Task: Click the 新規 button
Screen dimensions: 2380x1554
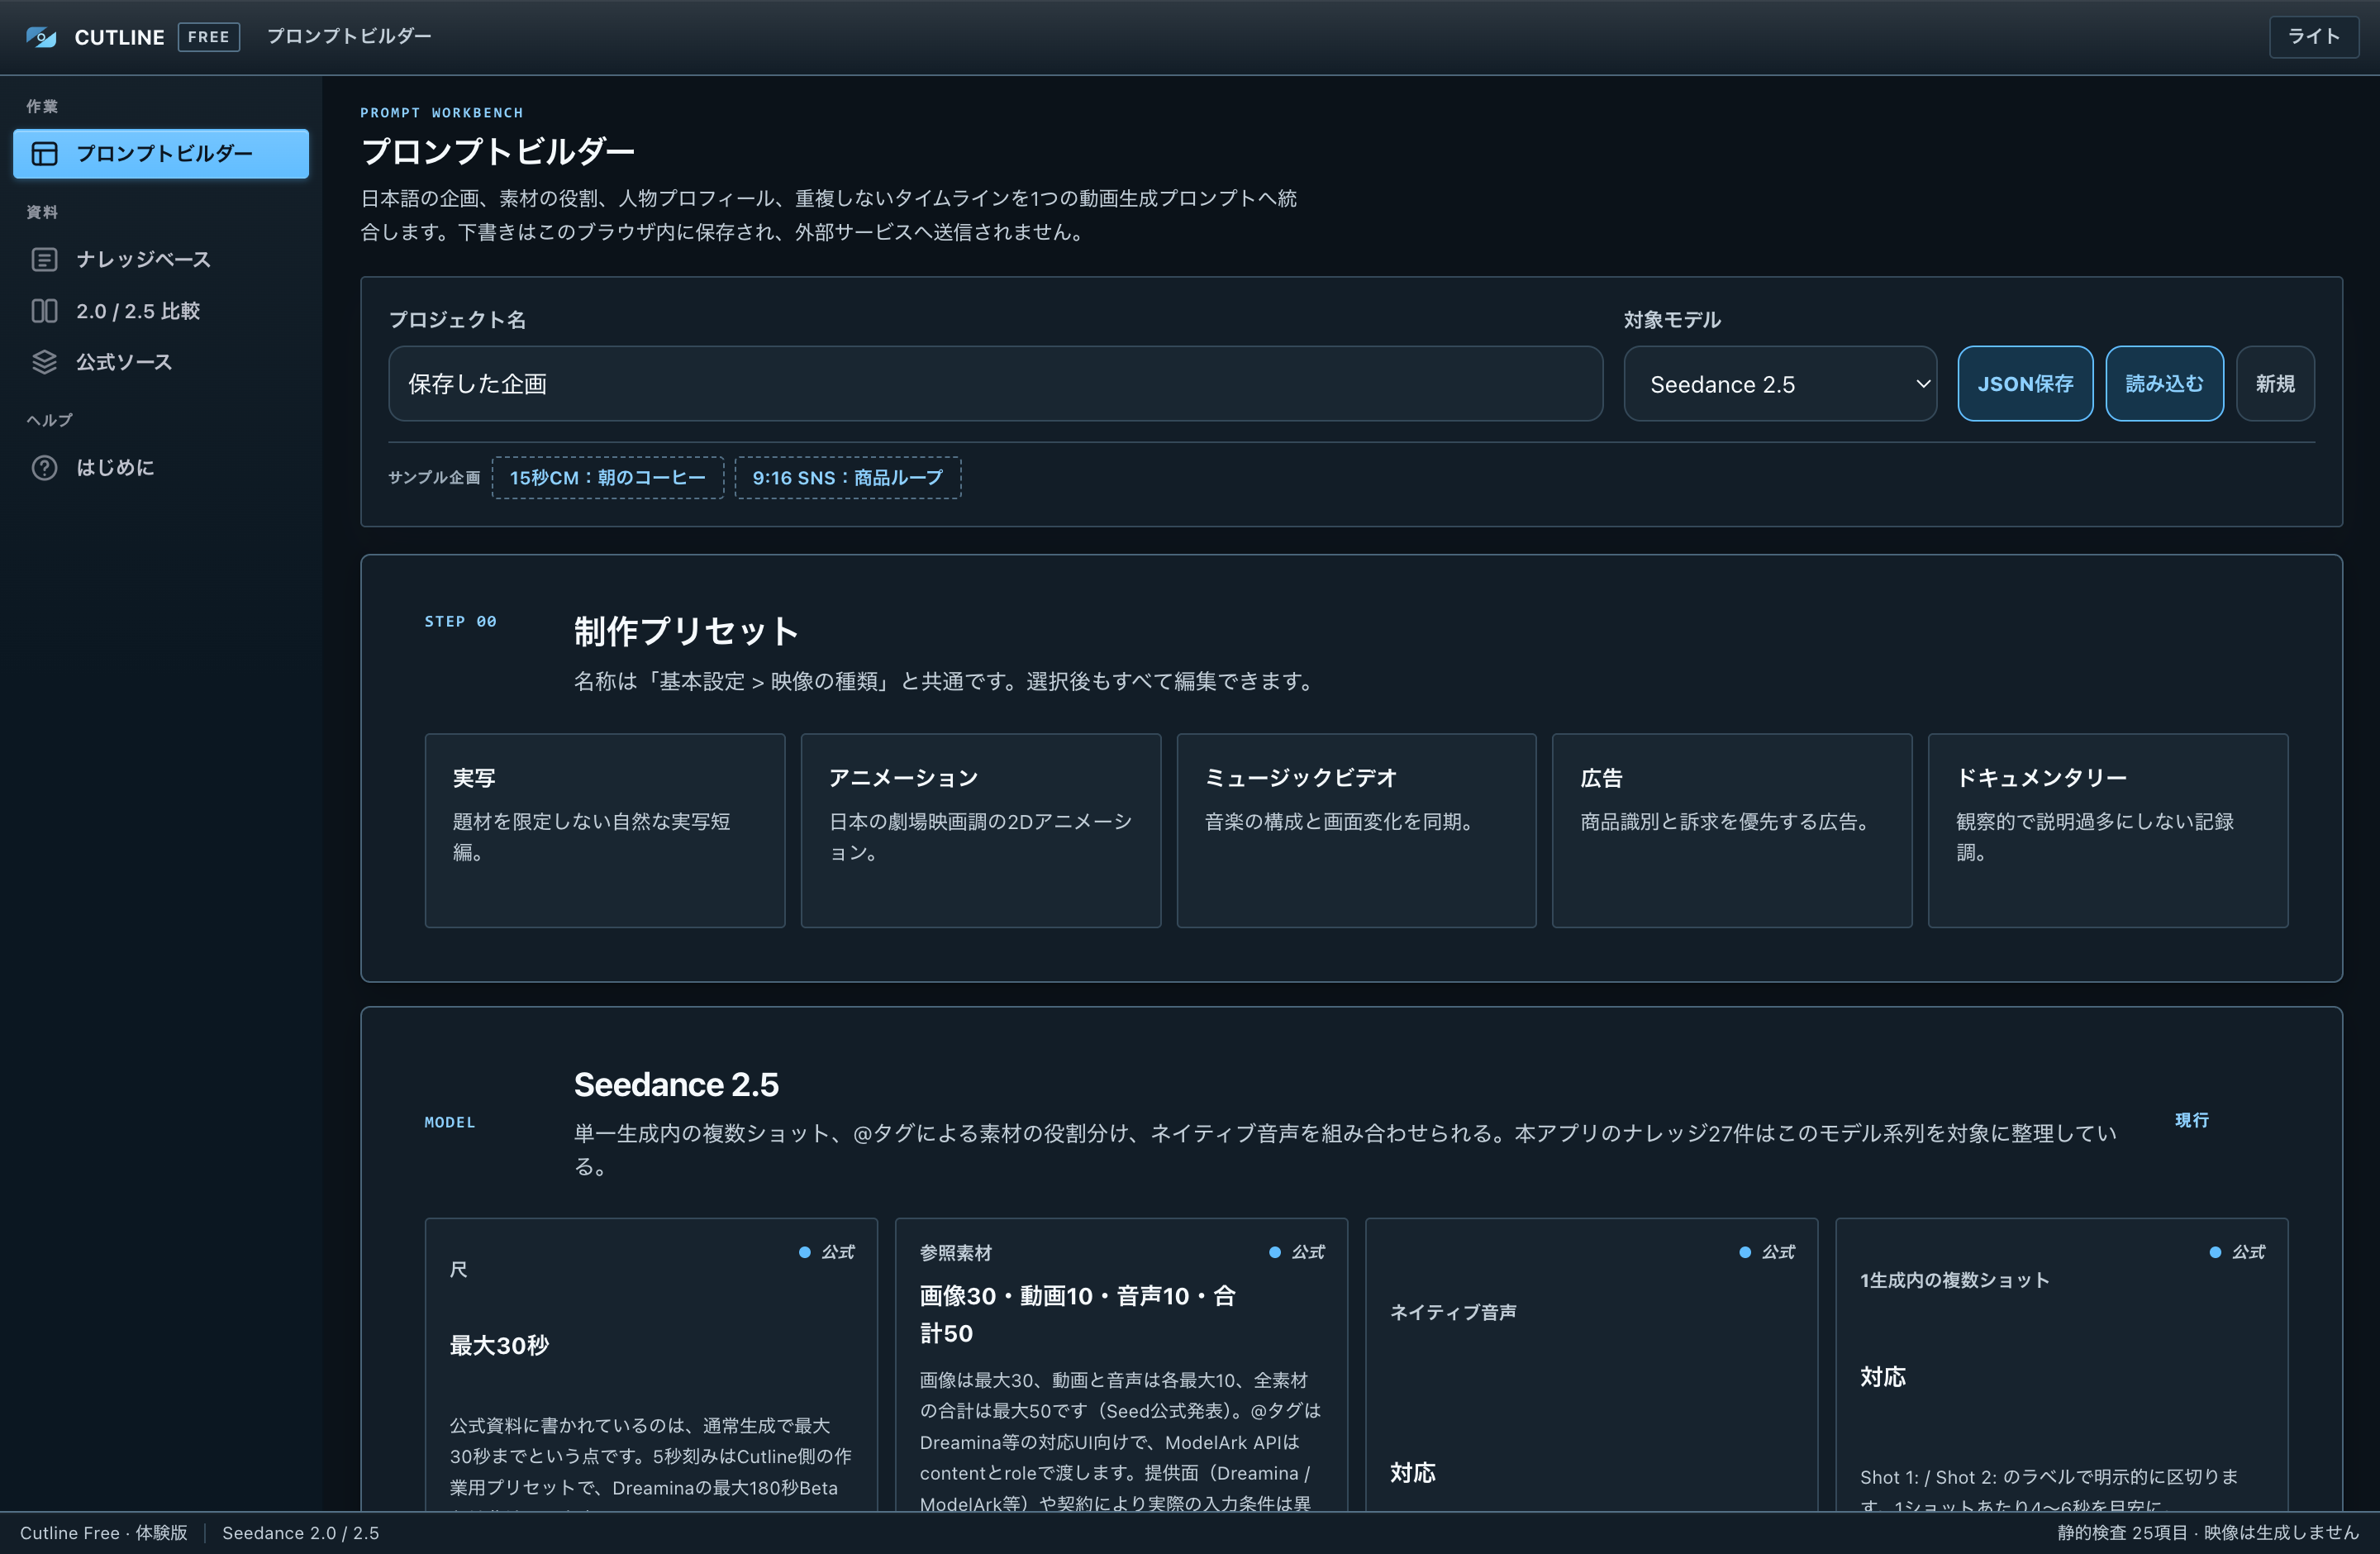Action: click(x=2275, y=384)
